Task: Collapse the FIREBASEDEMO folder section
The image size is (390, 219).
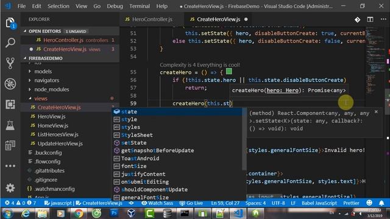Action: (x=69, y=58)
